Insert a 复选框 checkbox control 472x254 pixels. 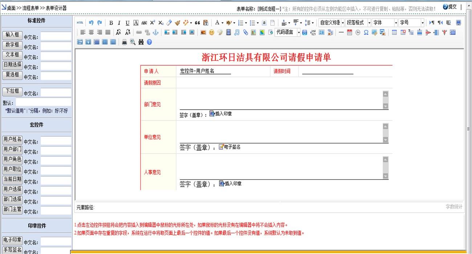[x=12, y=75]
